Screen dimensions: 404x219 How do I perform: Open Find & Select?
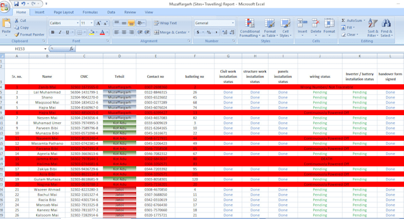click(386, 28)
